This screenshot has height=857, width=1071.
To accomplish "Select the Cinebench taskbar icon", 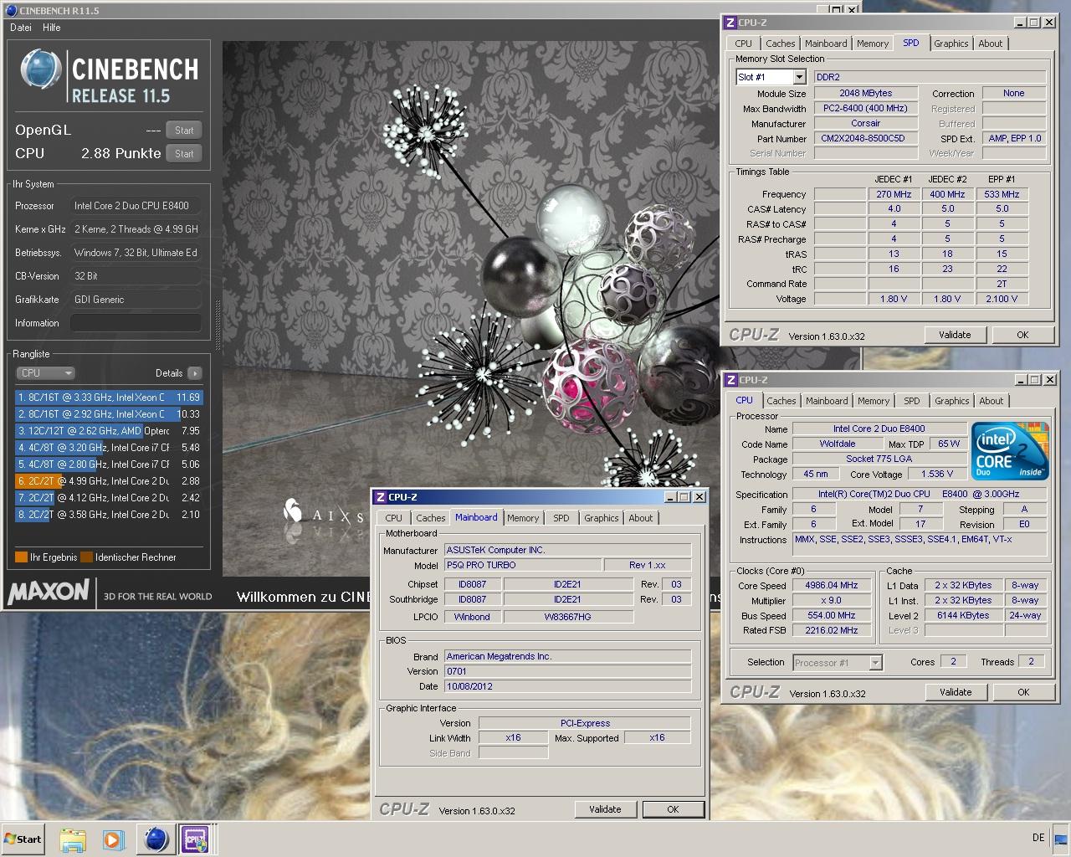I will [156, 839].
